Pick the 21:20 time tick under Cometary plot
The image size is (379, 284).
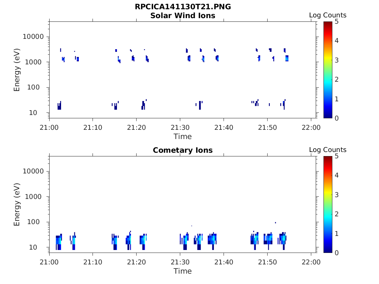(137, 262)
